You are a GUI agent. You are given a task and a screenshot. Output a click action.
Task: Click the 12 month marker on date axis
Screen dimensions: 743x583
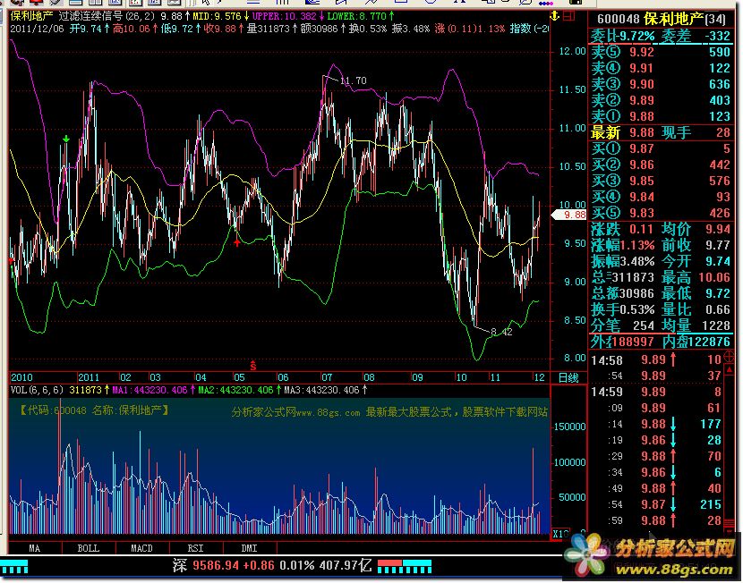pyautogui.click(x=539, y=377)
